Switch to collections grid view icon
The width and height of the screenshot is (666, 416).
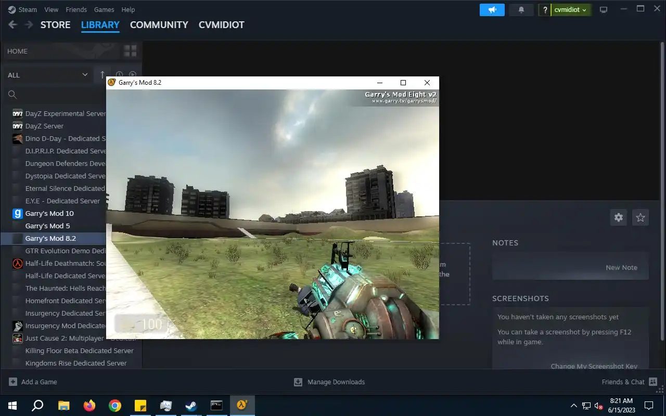(130, 51)
